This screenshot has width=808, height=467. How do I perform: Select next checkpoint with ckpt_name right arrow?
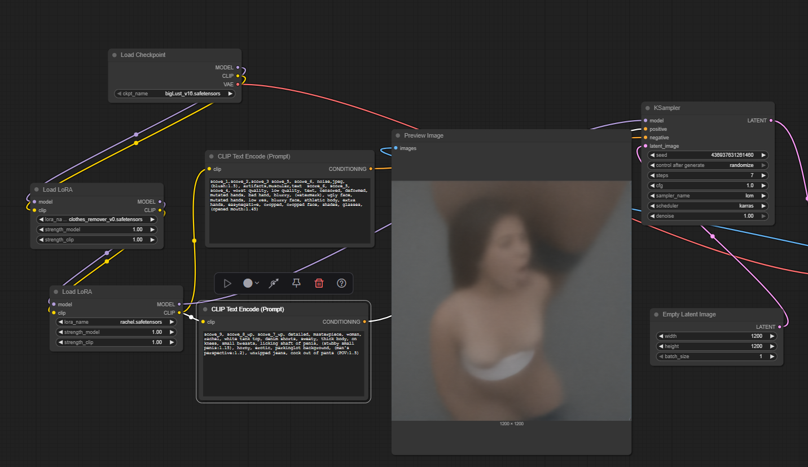tap(230, 94)
